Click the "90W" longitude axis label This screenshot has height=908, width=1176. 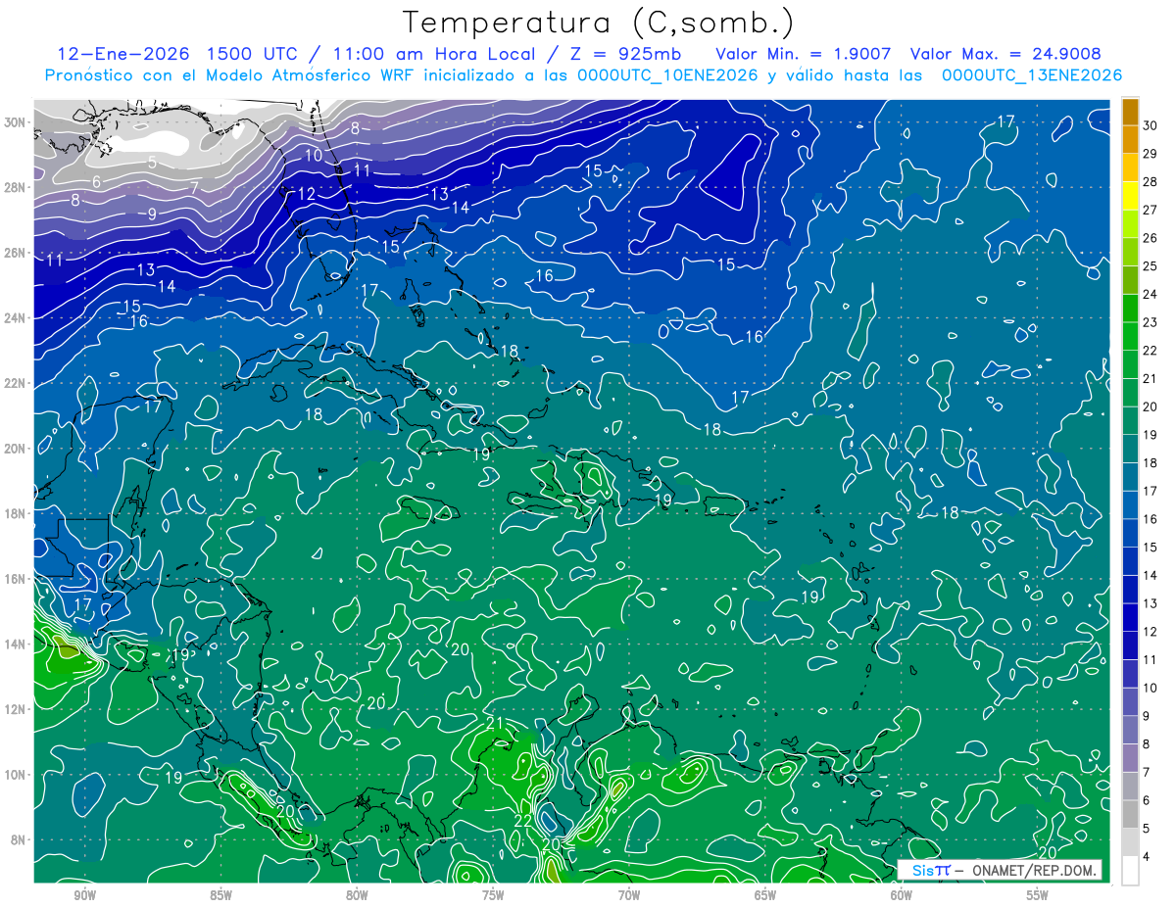(85, 895)
